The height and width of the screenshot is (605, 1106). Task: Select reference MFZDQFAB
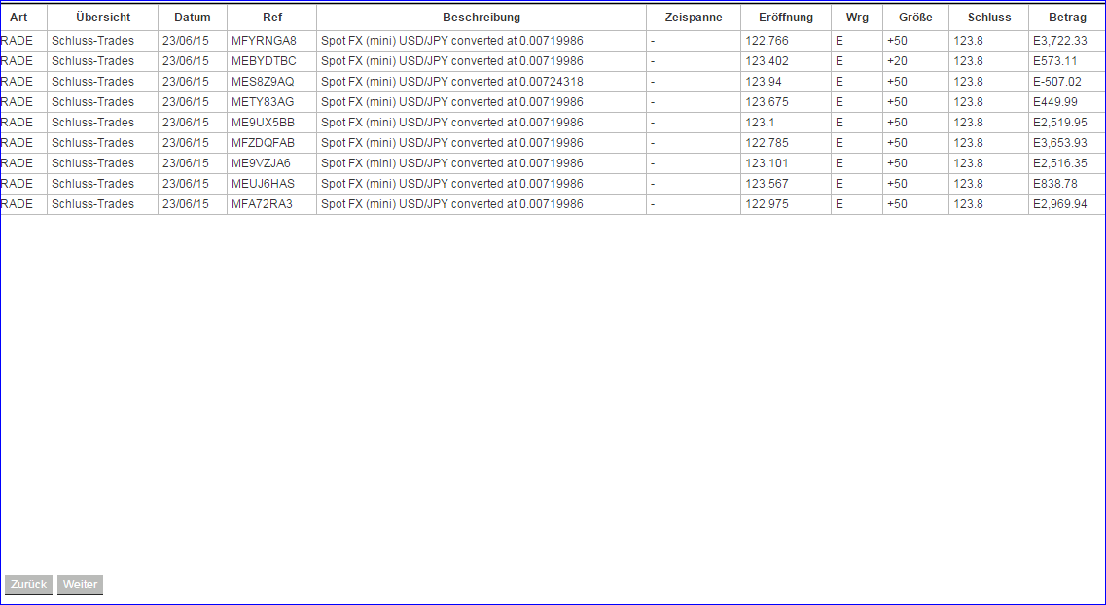pos(263,143)
